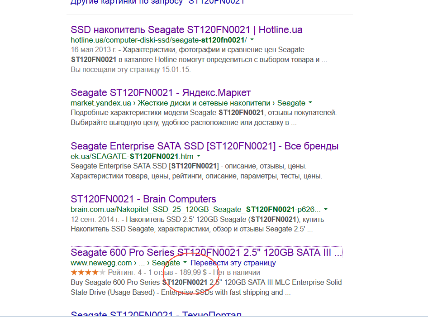Image resolution: width=428 pixels, height=317 pixels.
Task: Expand the dropdown arrow beside the hotline.ua URL
Action: point(252,40)
